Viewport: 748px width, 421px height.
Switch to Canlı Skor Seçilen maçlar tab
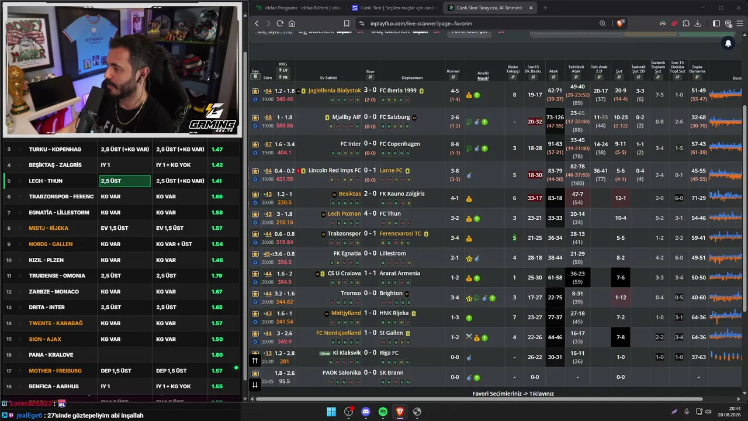394,8
